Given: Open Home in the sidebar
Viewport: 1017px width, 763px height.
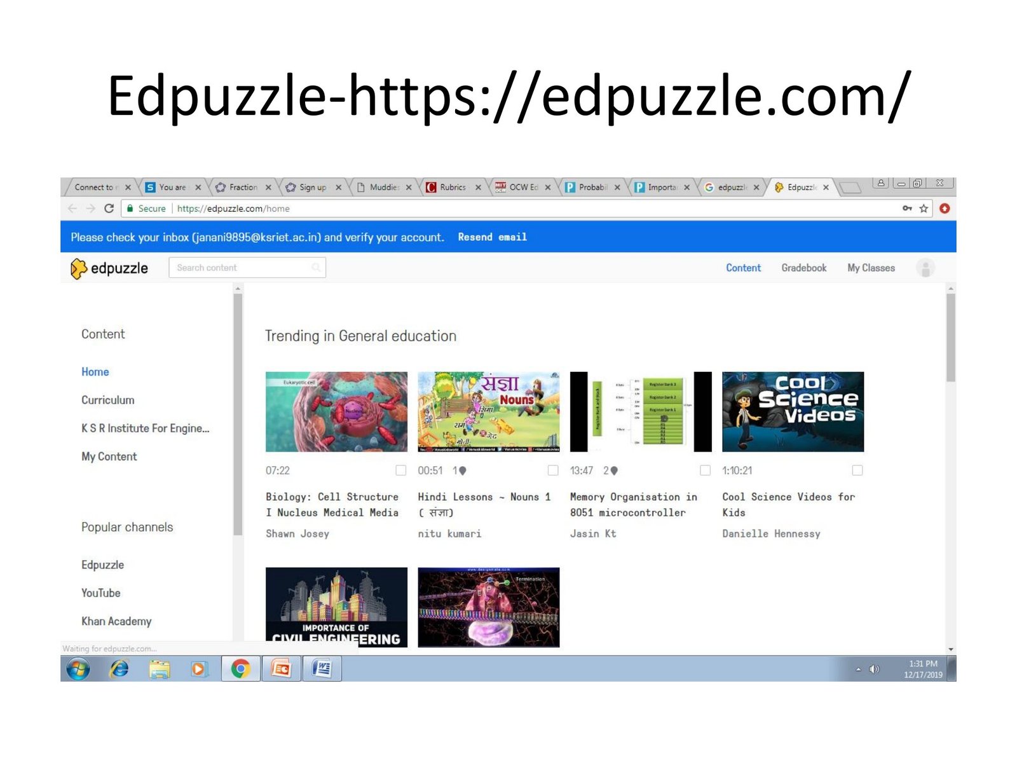Looking at the screenshot, I should [x=95, y=372].
